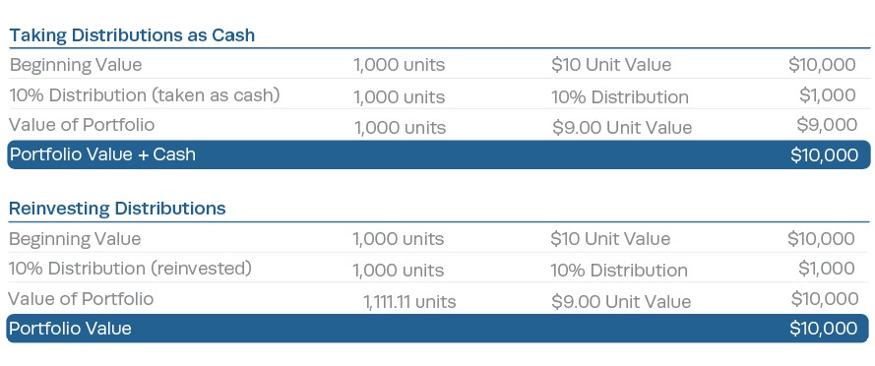Select 'Beginning Value' in the reinvesting section
The height and width of the screenshot is (366, 875).
click(x=75, y=239)
